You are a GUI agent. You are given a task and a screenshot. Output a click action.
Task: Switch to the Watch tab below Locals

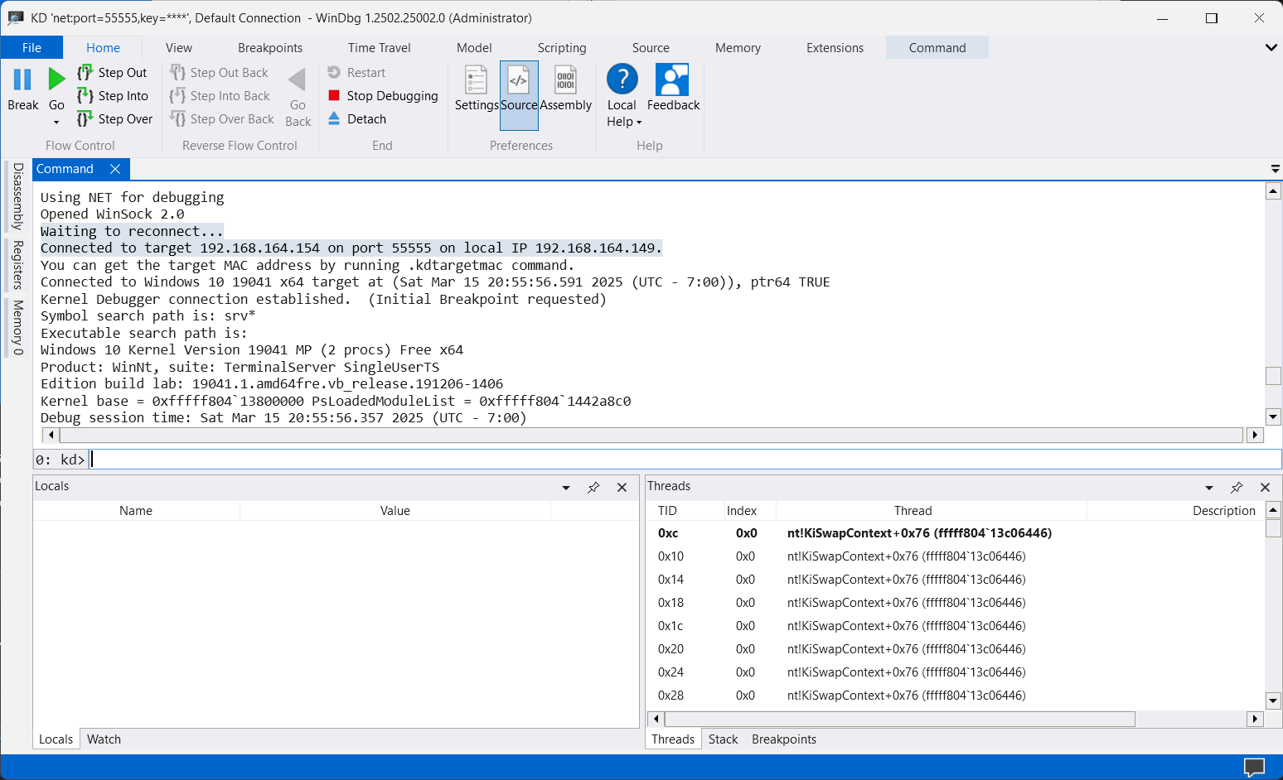pos(104,739)
